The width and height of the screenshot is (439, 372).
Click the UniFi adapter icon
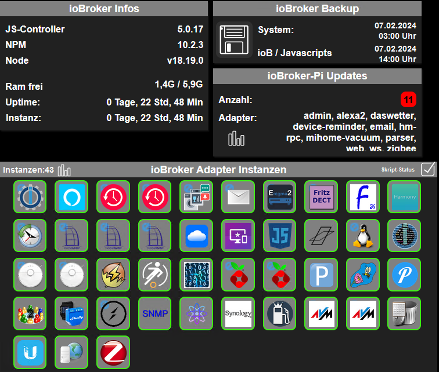30,352
